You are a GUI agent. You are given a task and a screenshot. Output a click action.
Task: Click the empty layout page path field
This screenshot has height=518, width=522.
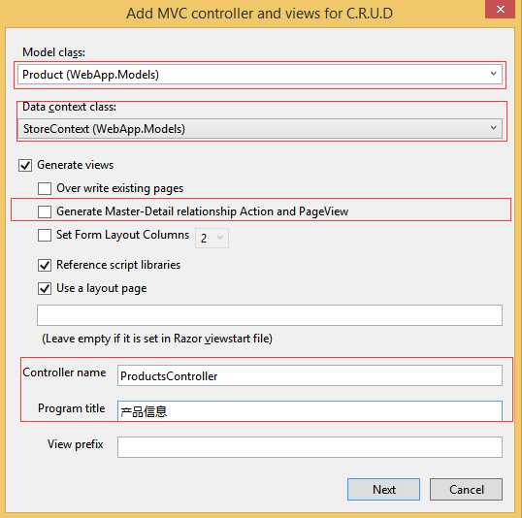[270, 315]
